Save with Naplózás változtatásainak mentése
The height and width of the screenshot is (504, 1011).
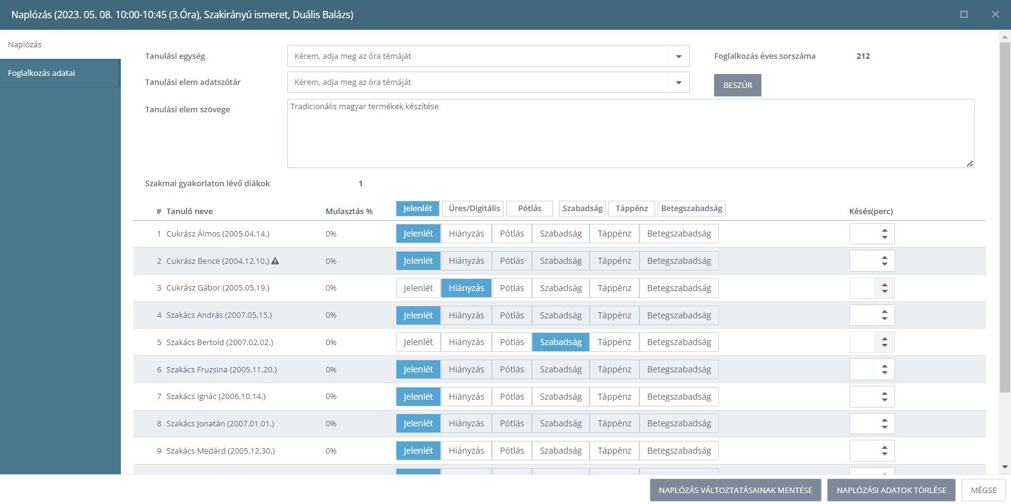coord(735,490)
